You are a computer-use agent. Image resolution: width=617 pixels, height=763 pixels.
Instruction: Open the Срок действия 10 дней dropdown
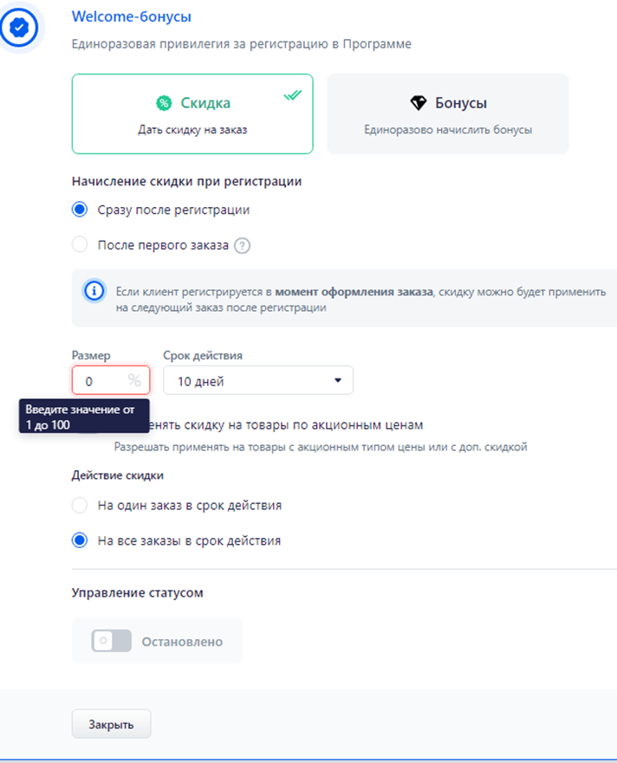pyautogui.click(x=258, y=380)
